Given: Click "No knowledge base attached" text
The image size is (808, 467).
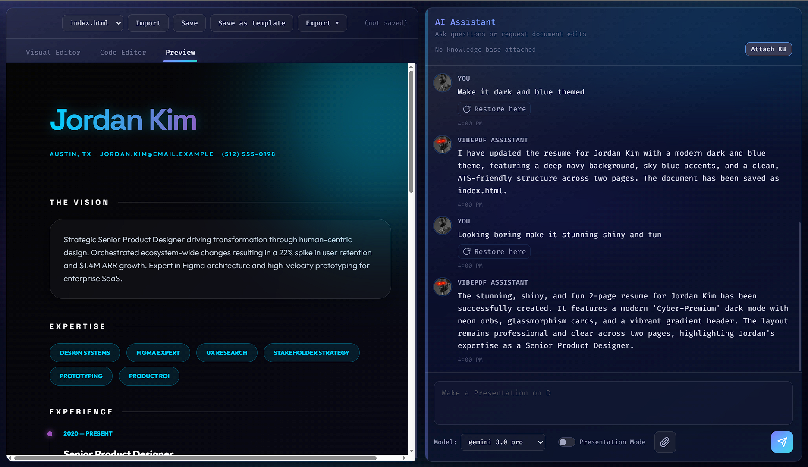Looking at the screenshot, I should coord(485,50).
